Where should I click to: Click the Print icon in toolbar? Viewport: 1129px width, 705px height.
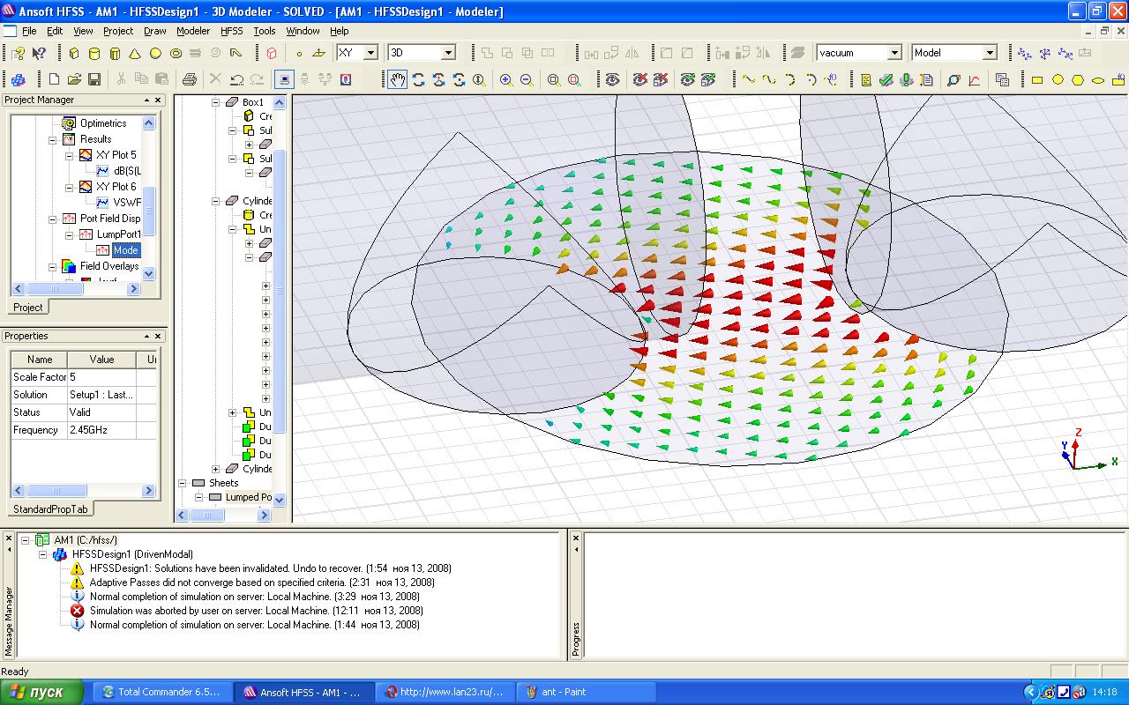(189, 79)
